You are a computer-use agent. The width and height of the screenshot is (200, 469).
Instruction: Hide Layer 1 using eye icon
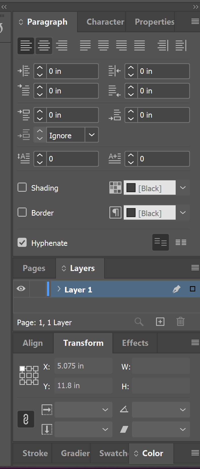(x=21, y=289)
